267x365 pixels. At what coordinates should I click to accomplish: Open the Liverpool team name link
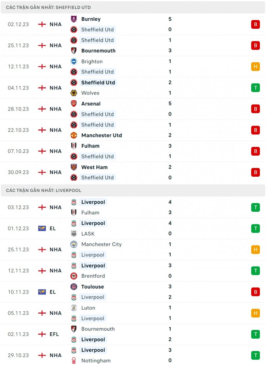[x=93, y=202]
